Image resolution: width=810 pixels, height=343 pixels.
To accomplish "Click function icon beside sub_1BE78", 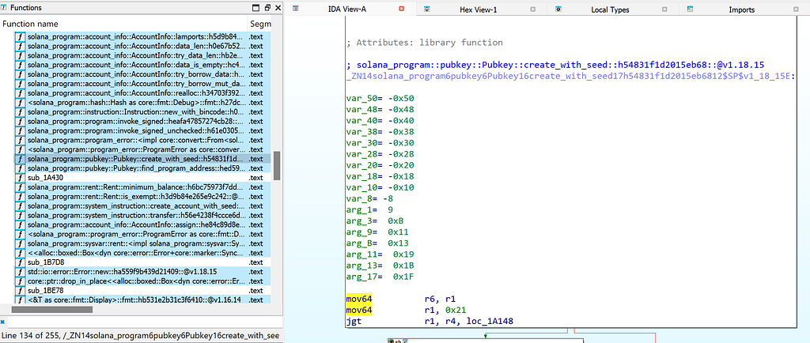I will click(x=20, y=290).
